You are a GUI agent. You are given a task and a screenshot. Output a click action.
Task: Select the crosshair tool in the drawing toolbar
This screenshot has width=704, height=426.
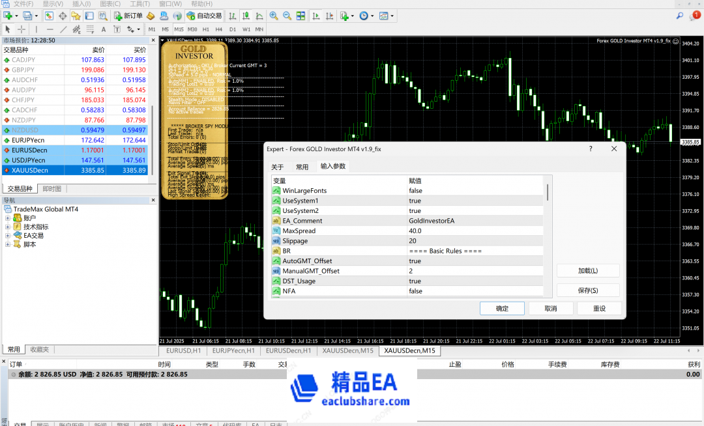click(22, 29)
